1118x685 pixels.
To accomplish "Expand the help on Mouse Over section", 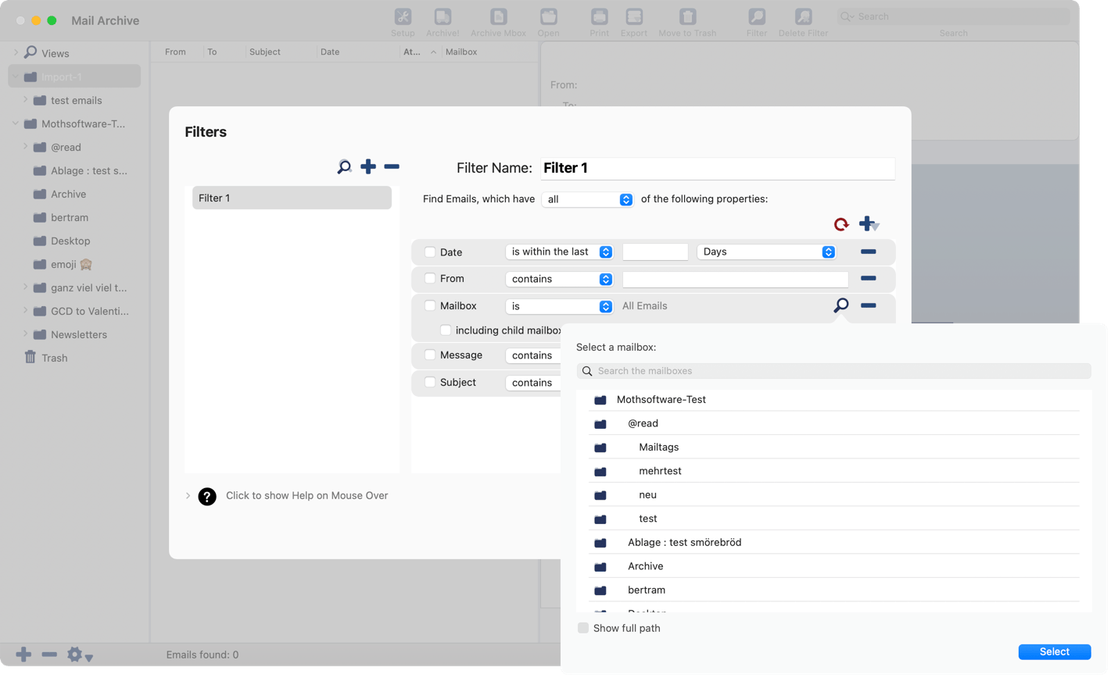I will [188, 496].
